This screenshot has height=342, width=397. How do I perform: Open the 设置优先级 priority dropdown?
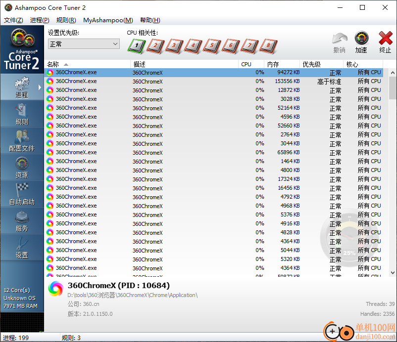84,44
